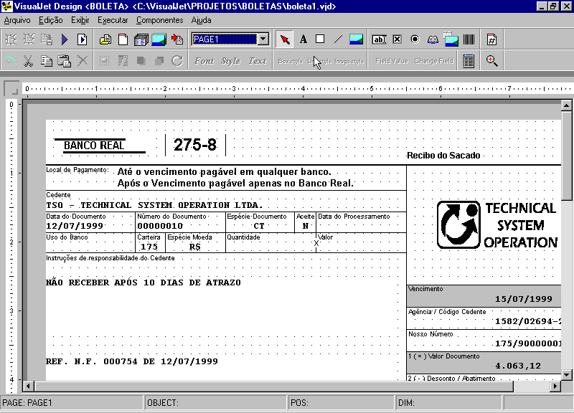Select the checkbox field tool
574x413 pixels.
point(397,39)
